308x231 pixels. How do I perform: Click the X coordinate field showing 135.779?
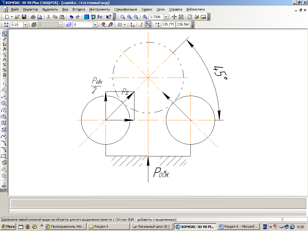[x=168, y=25]
